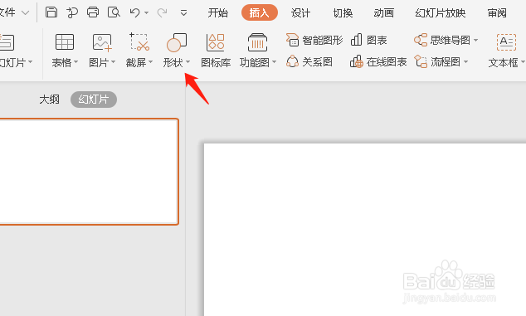The height and width of the screenshot is (316, 526).
Task: Click the 流程图 flowchart button
Action: tap(437, 61)
